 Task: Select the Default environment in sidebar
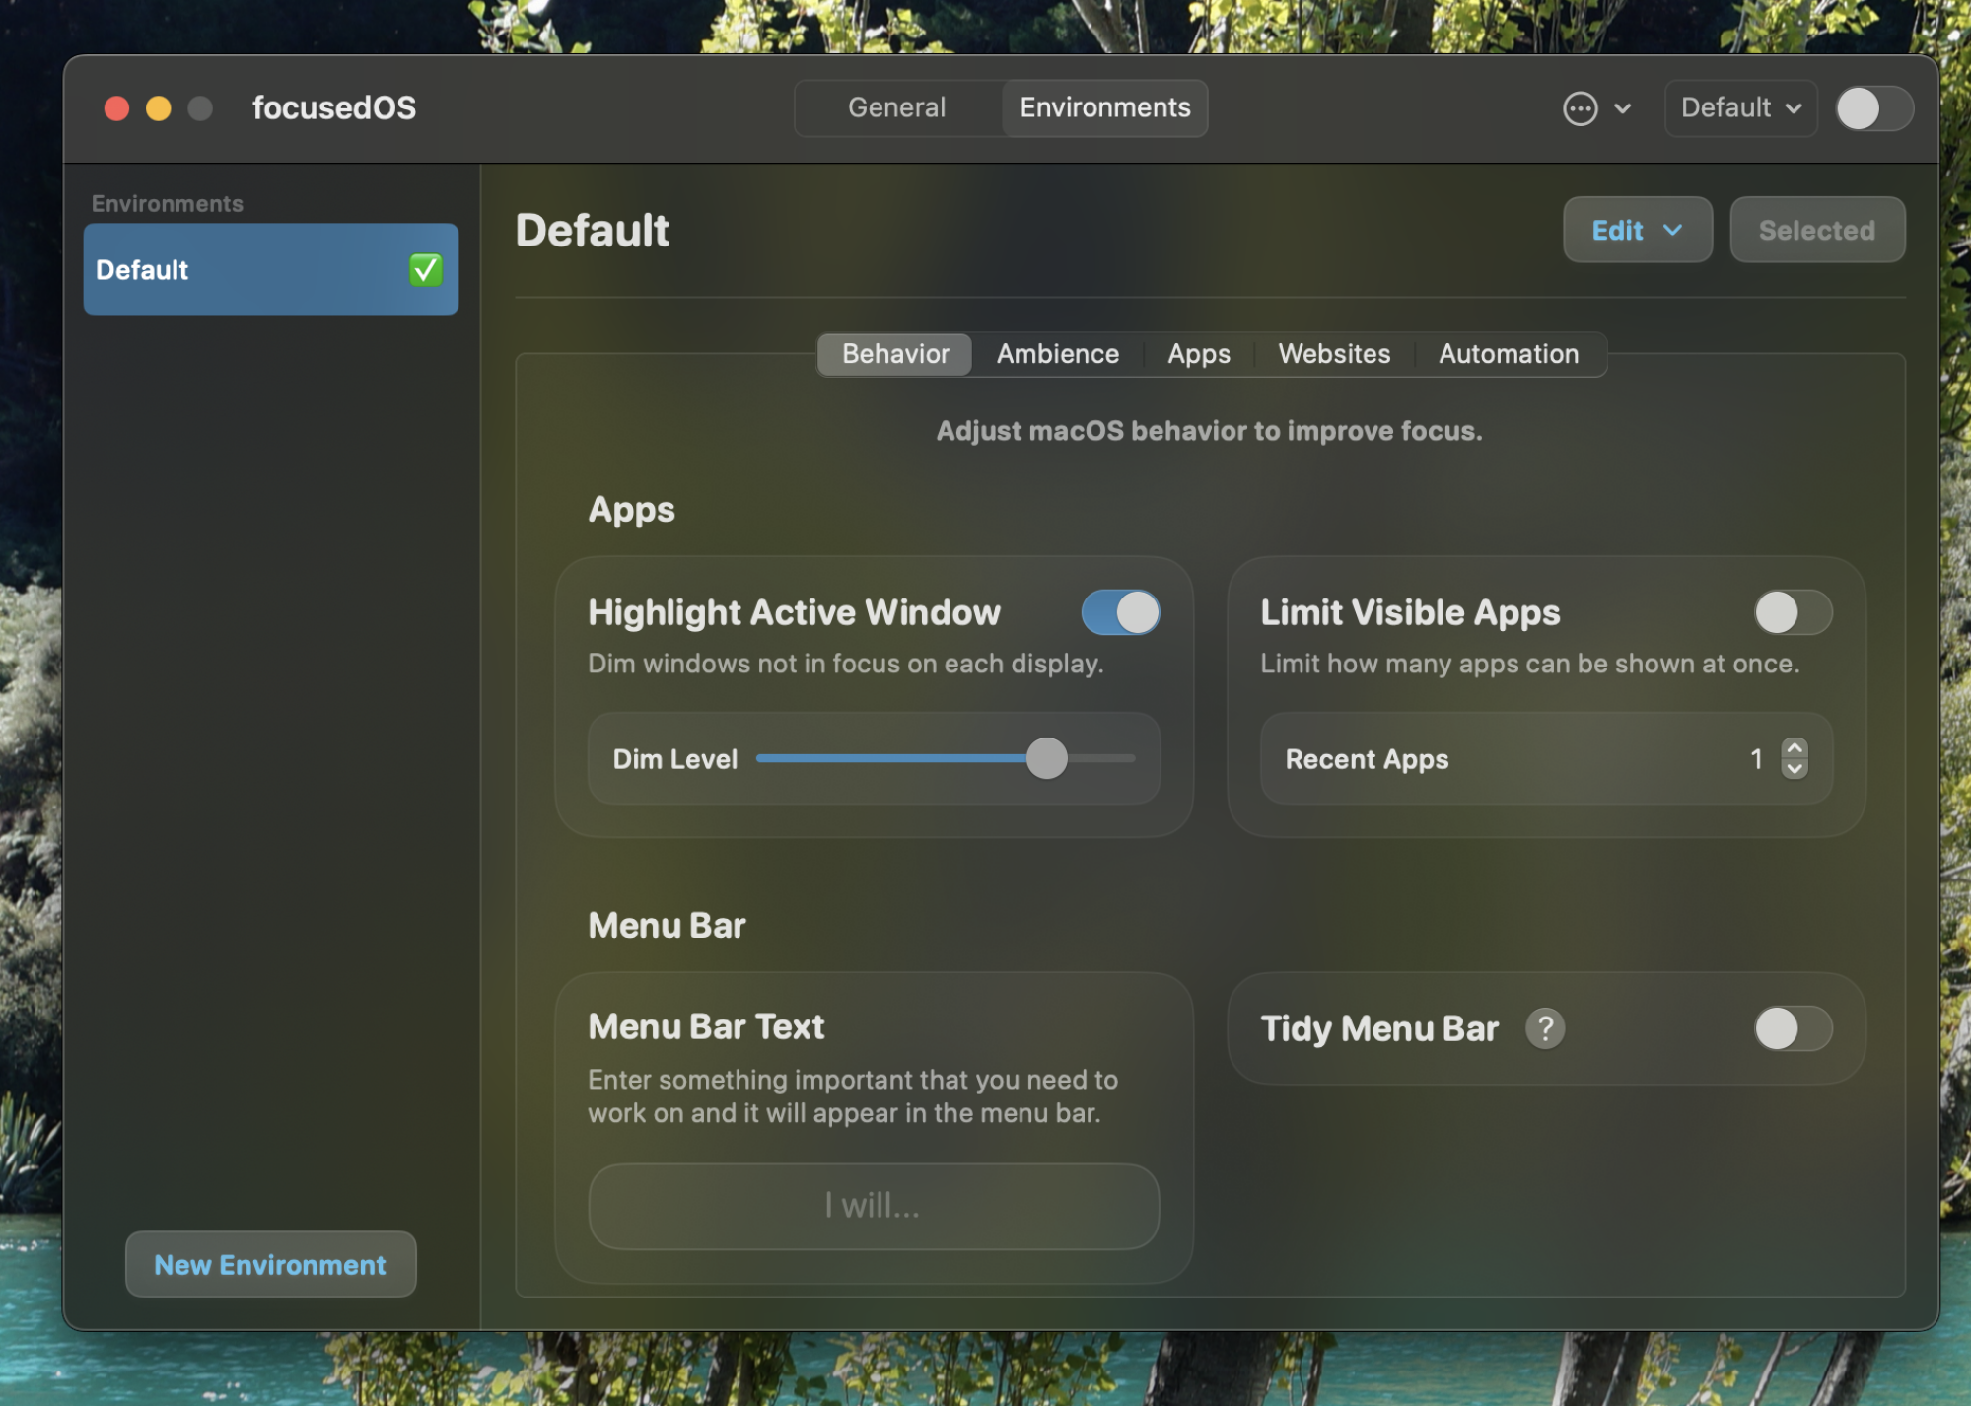[271, 269]
